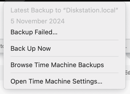
Task: Click the partially visible "Ed" text at the right edge
Action: click(x=128, y=73)
